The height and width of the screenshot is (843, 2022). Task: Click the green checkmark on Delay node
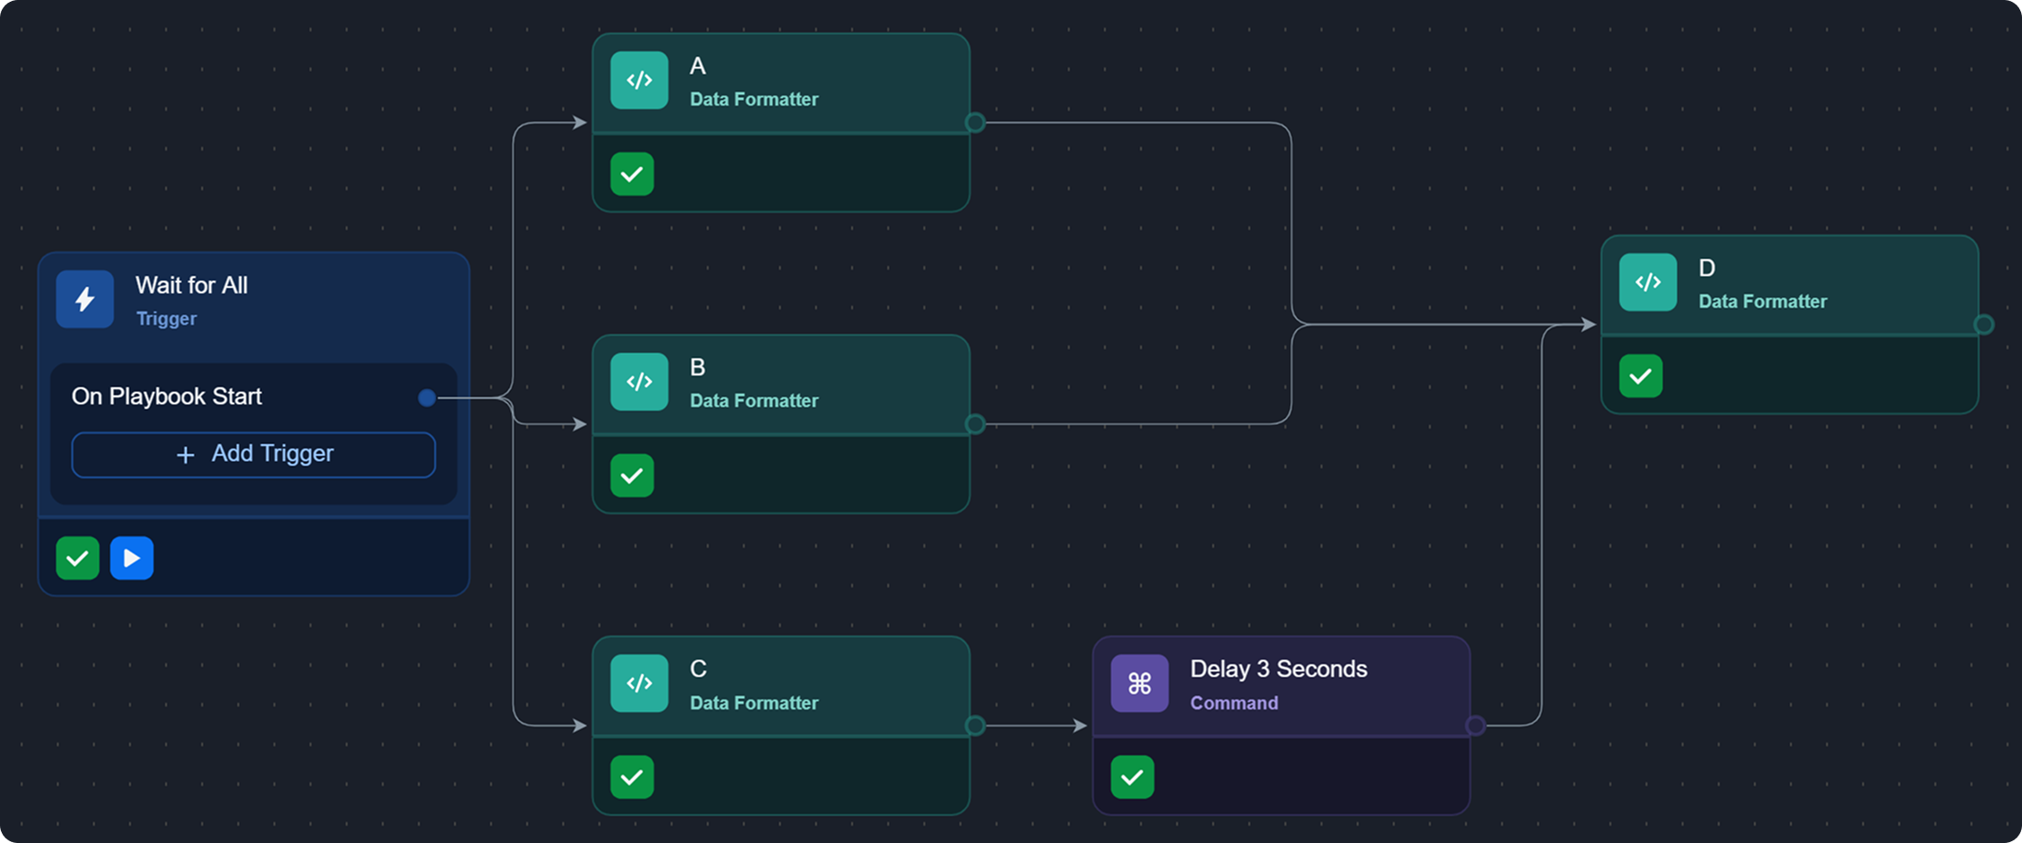click(x=1132, y=777)
